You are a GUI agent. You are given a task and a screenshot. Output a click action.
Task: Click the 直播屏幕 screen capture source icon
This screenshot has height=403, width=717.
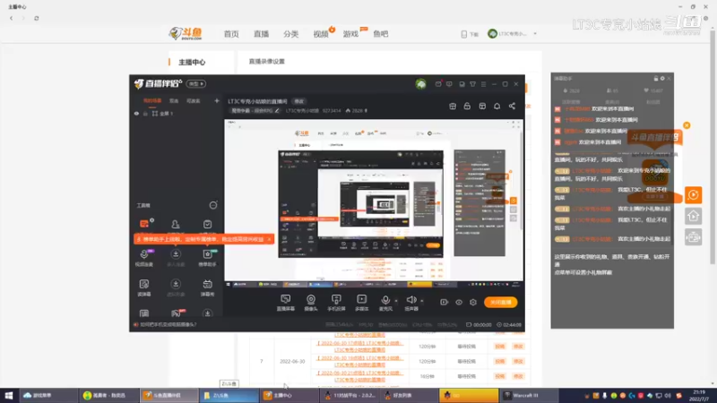click(x=285, y=299)
